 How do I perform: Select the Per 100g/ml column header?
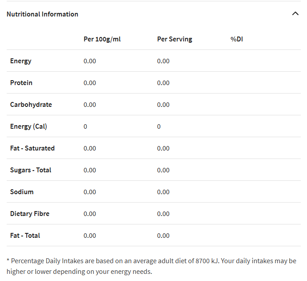pyautogui.click(x=102, y=39)
